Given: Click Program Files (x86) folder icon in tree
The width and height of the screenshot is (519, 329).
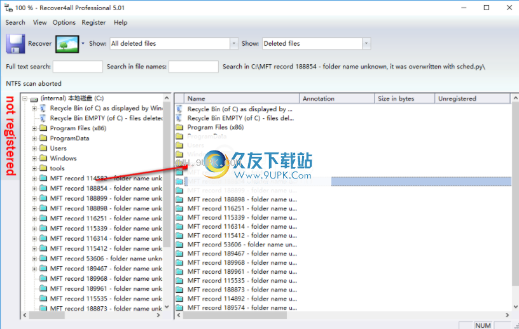Looking at the screenshot, I should point(43,128).
